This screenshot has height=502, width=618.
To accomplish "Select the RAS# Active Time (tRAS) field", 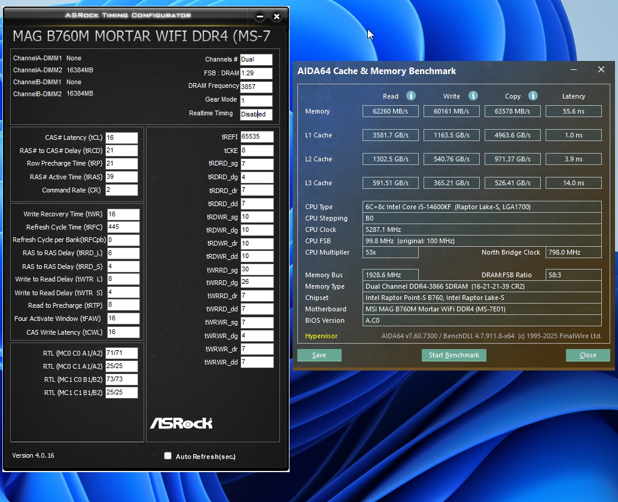I will [x=122, y=177].
